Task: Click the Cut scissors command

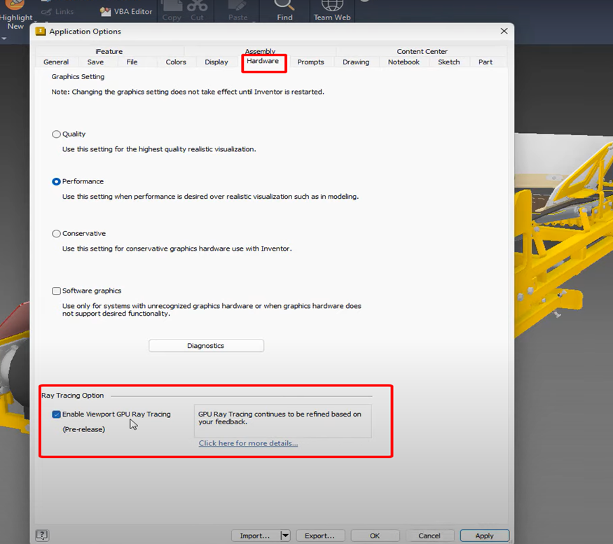Action: click(197, 11)
